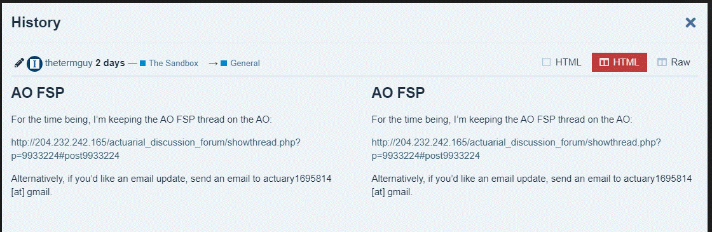This screenshot has width=712, height=232.
Task: Open thetermguy username link
Action: coord(69,63)
